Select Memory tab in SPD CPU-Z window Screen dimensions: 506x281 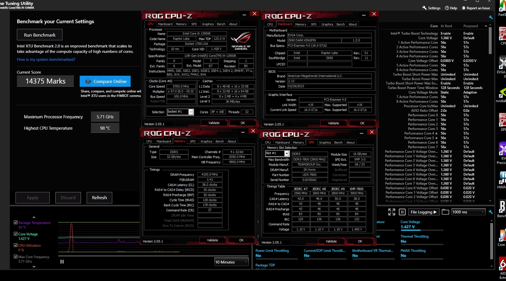(x=298, y=142)
